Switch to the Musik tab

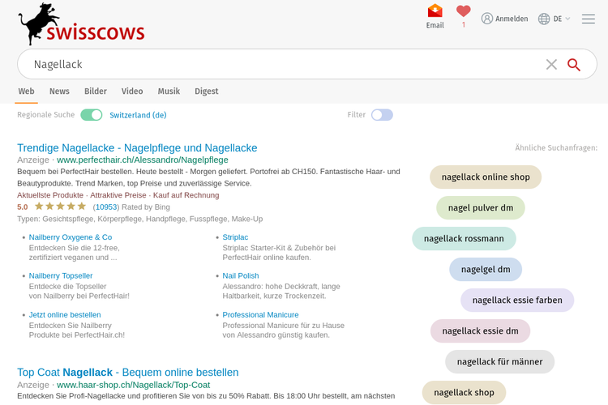coord(169,91)
